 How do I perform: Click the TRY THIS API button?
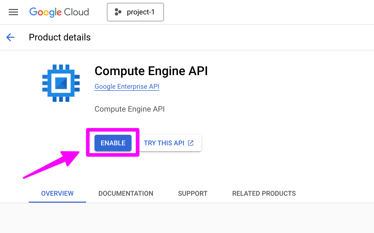click(169, 143)
